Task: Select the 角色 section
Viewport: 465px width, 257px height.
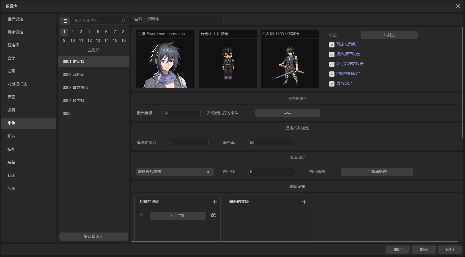Action: (x=29, y=123)
